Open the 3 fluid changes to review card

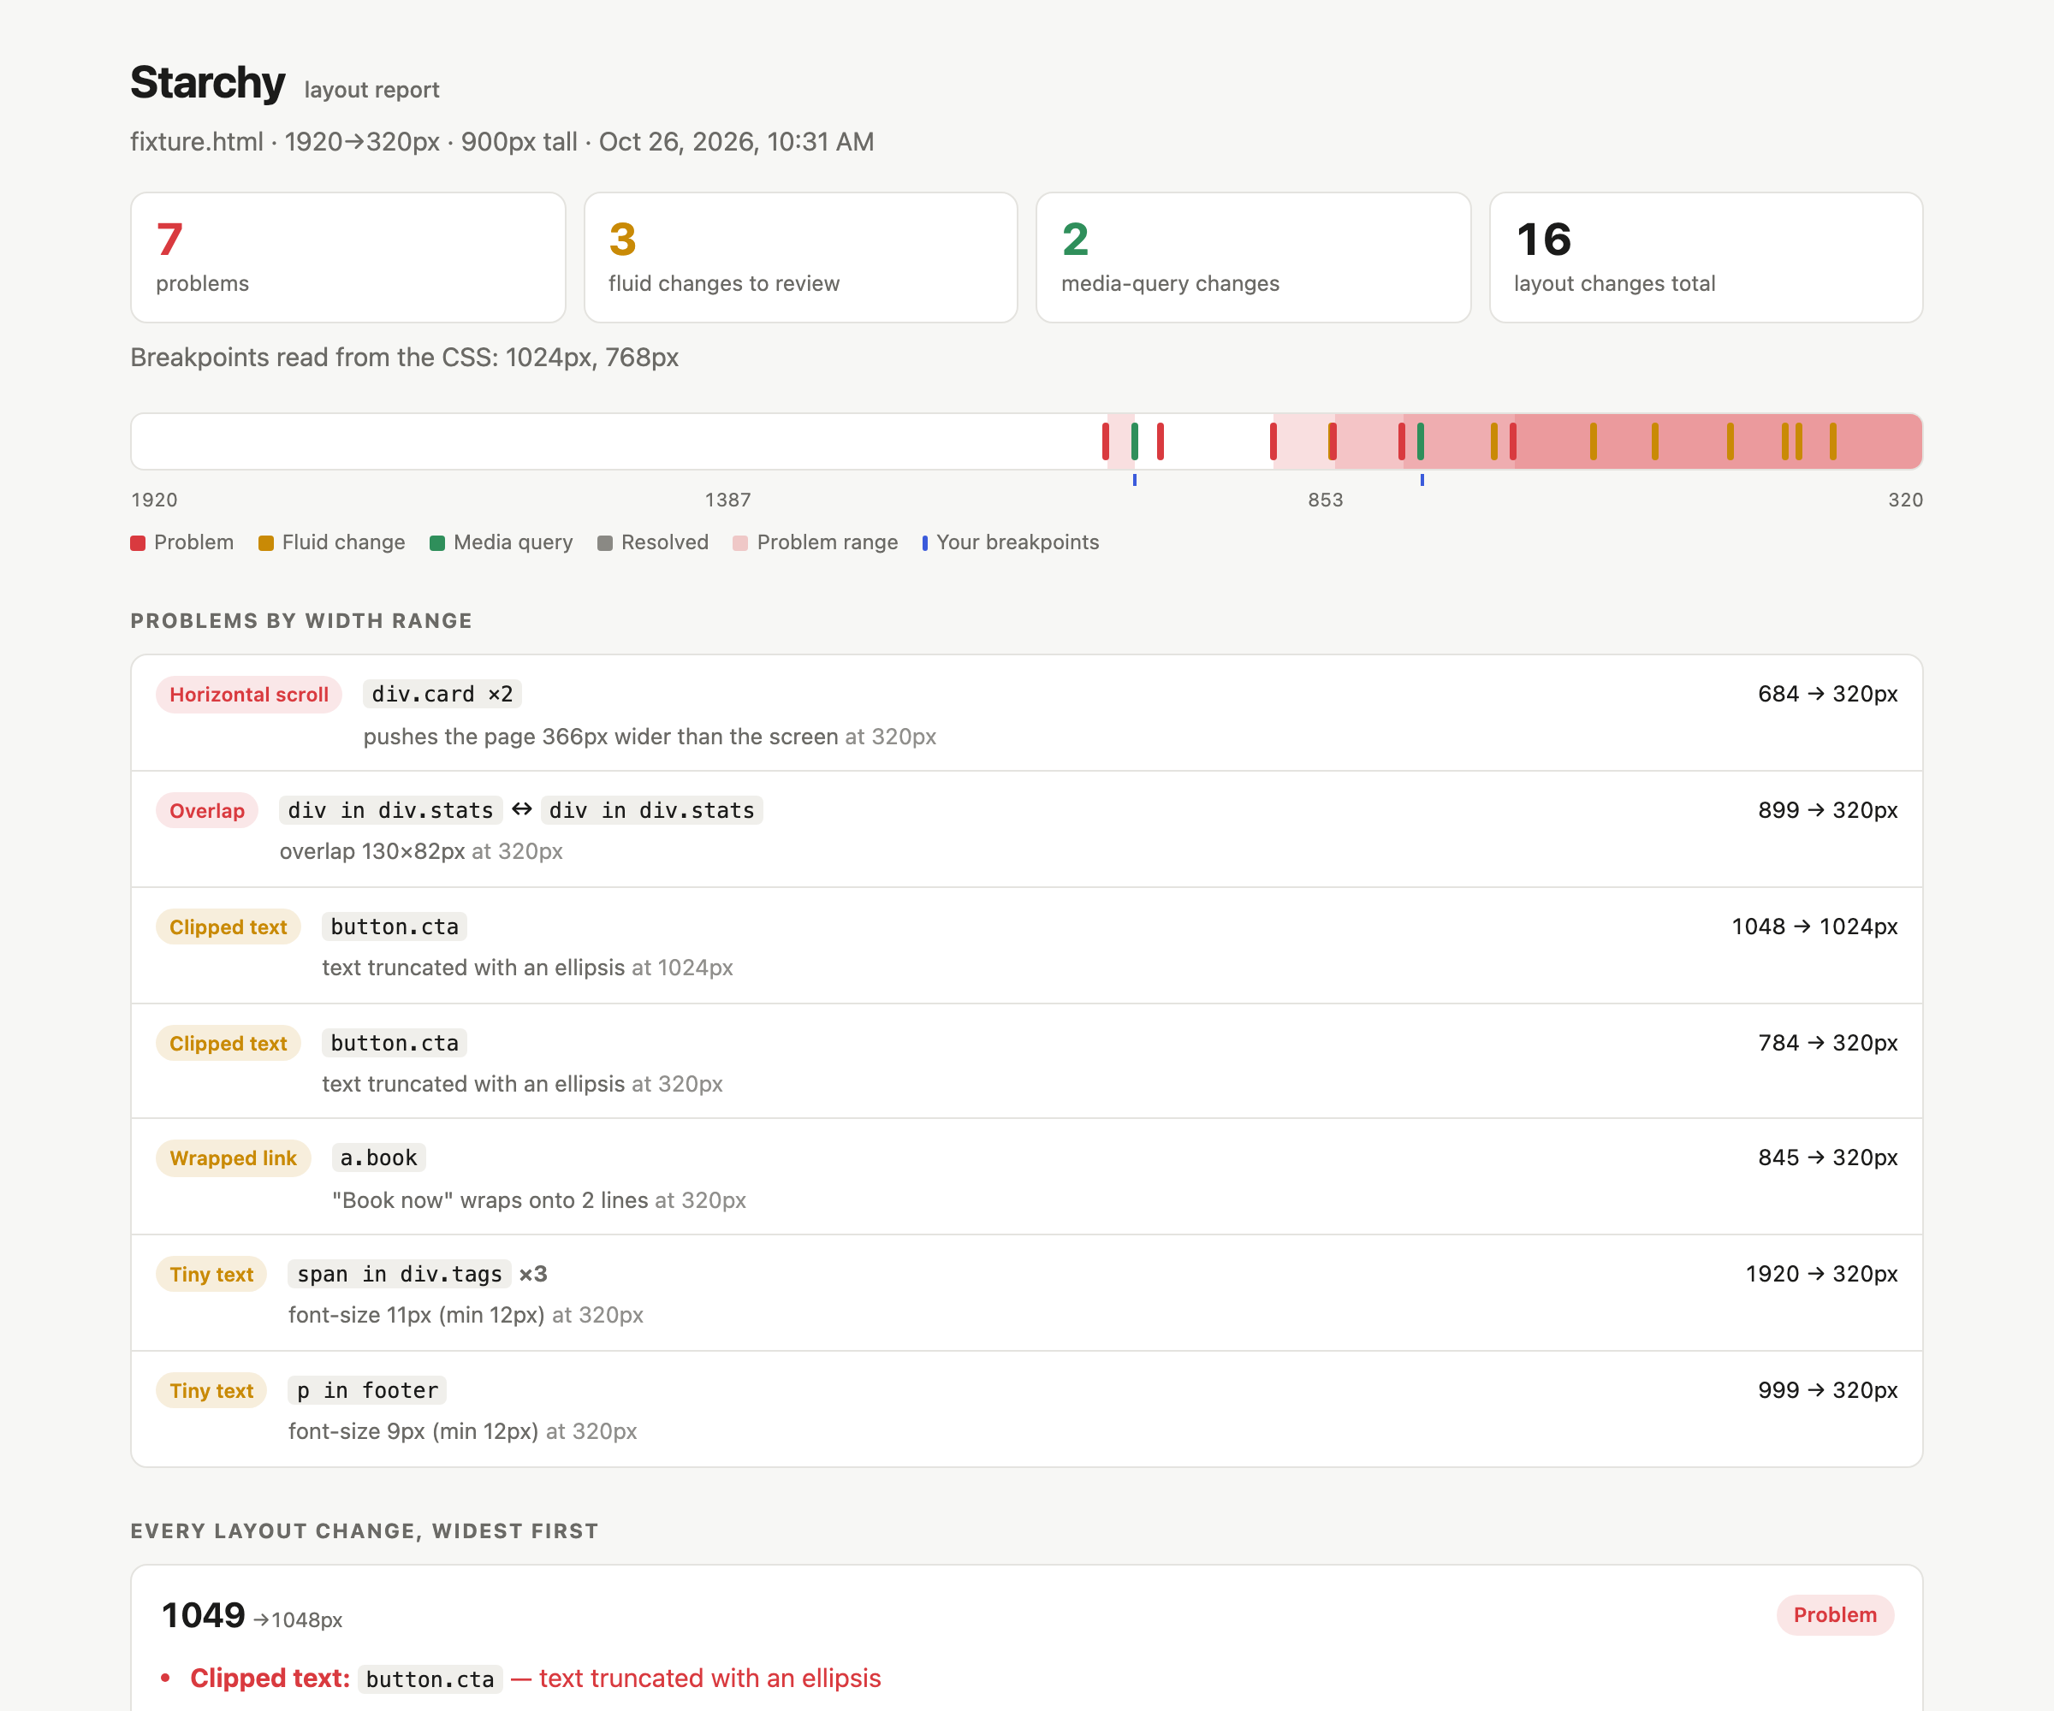tap(801, 258)
